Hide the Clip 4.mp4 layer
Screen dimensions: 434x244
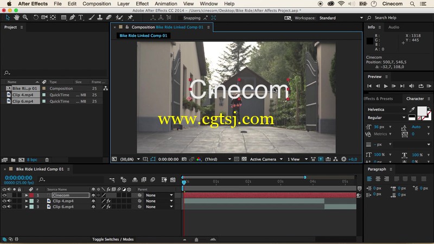(4, 201)
